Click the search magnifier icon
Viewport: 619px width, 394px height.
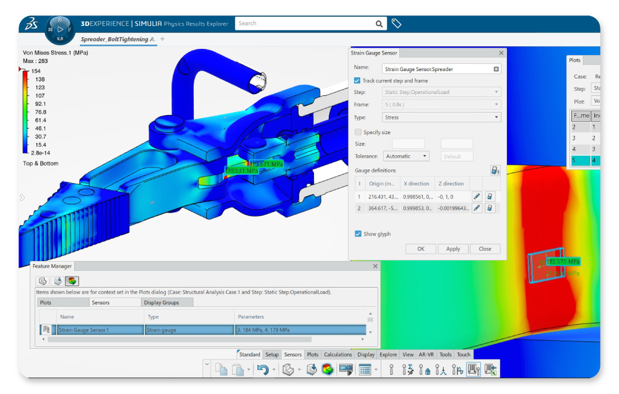click(x=379, y=24)
